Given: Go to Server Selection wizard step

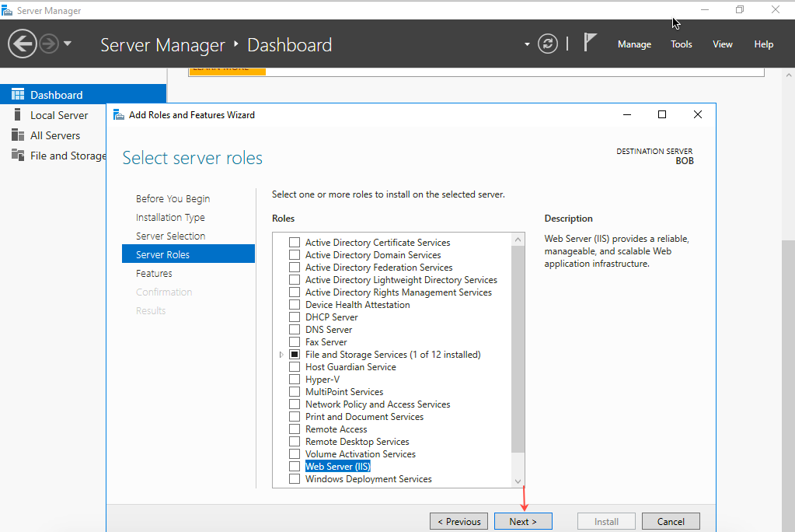Looking at the screenshot, I should click(x=170, y=236).
